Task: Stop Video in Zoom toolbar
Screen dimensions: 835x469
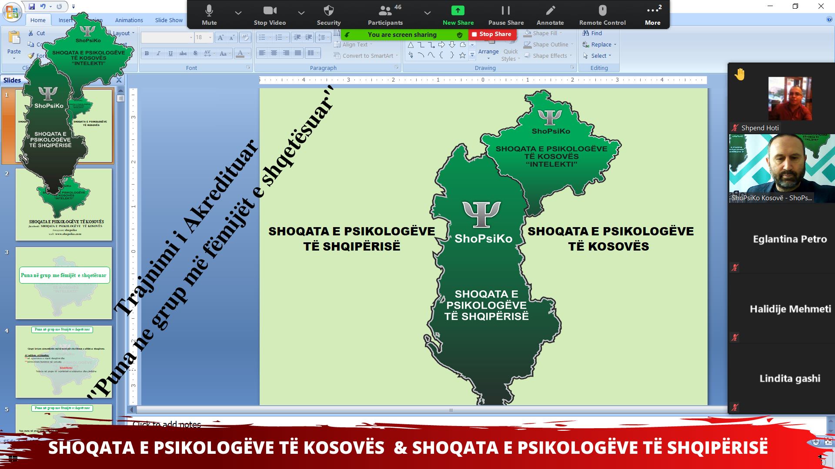Action: click(x=270, y=15)
